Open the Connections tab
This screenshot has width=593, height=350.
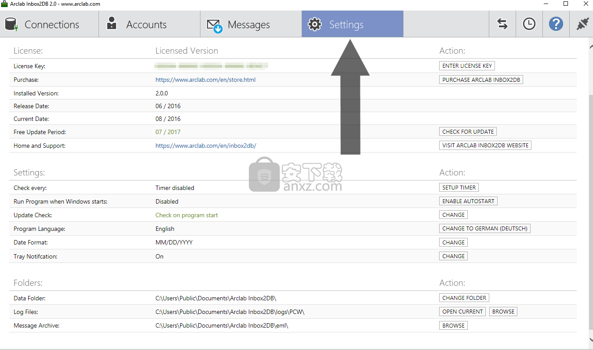[49, 24]
